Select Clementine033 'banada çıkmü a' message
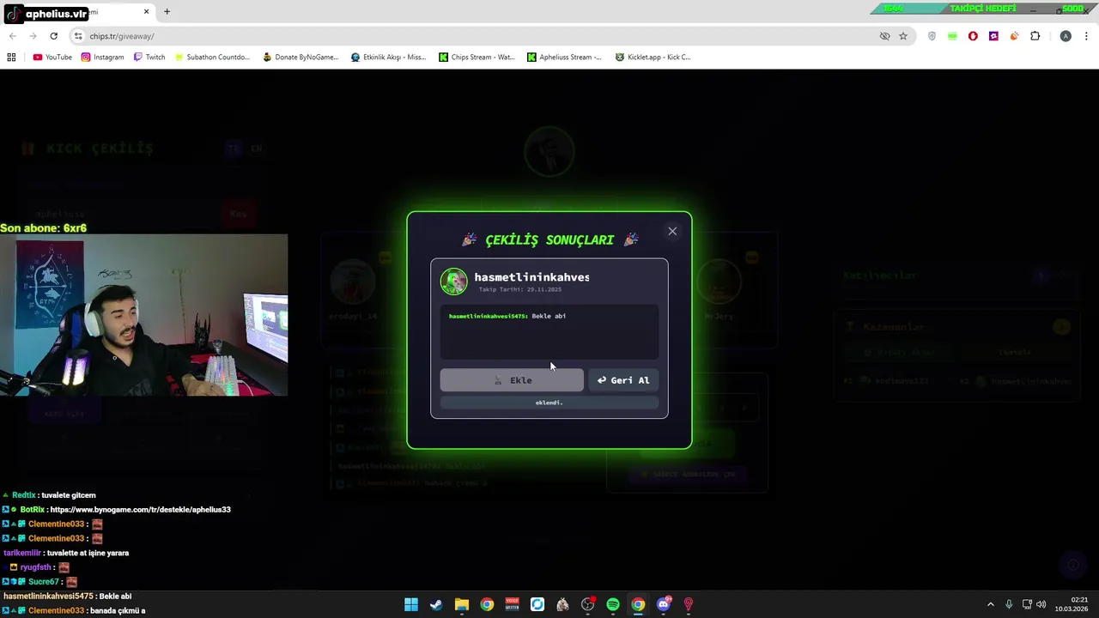Image resolution: width=1099 pixels, height=618 pixels. pos(75,611)
